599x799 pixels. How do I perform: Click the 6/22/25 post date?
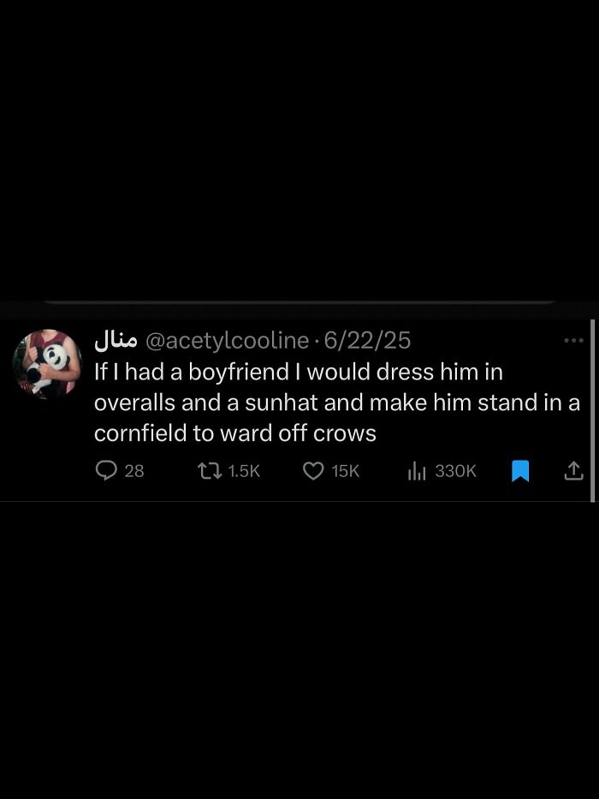tap(367, 340)
